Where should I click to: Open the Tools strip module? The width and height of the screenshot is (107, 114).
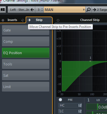point(26,64)
